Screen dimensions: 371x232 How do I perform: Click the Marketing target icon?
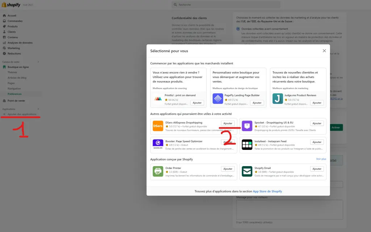[4, 48]
